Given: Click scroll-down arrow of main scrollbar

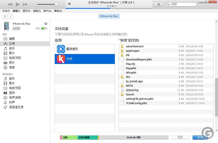Looking at the screenshot, I should pos(216,130).
